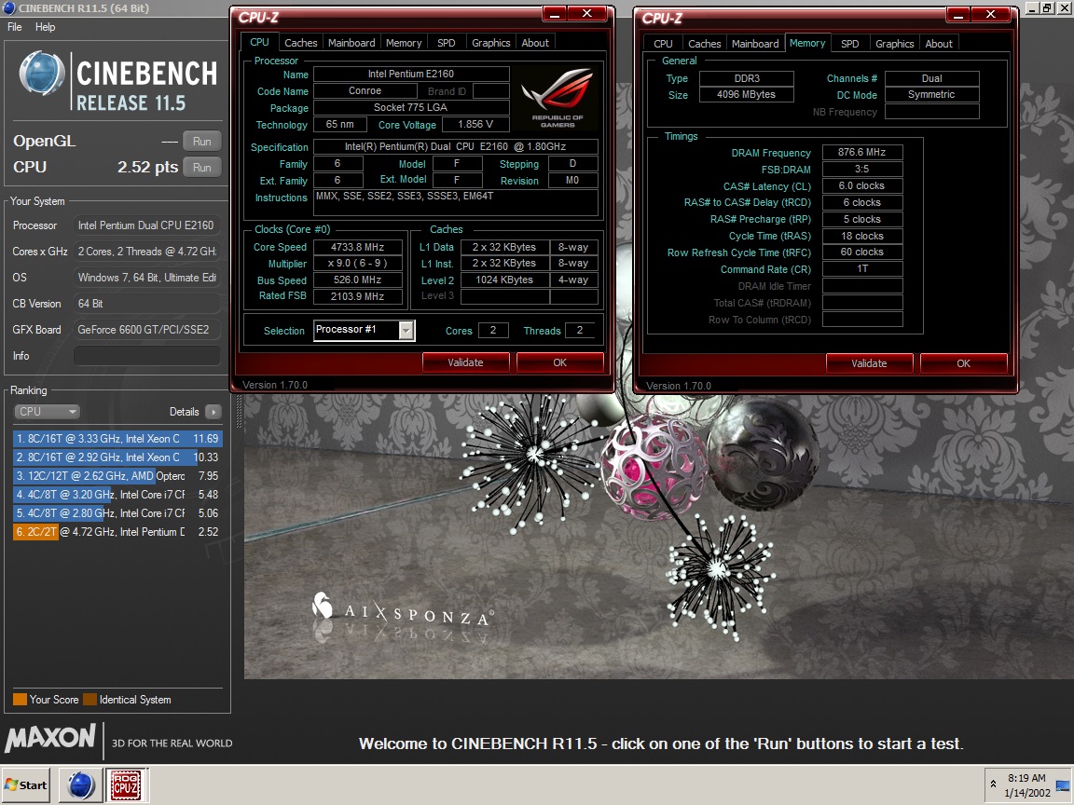The image size is (1074, 805).
Task: Switch to CPU tab in right CPU-Z
Action: [663, 43]
